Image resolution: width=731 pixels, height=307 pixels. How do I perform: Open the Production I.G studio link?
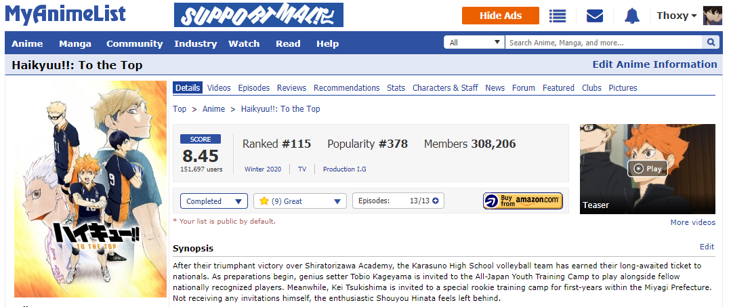coord(345,169)
